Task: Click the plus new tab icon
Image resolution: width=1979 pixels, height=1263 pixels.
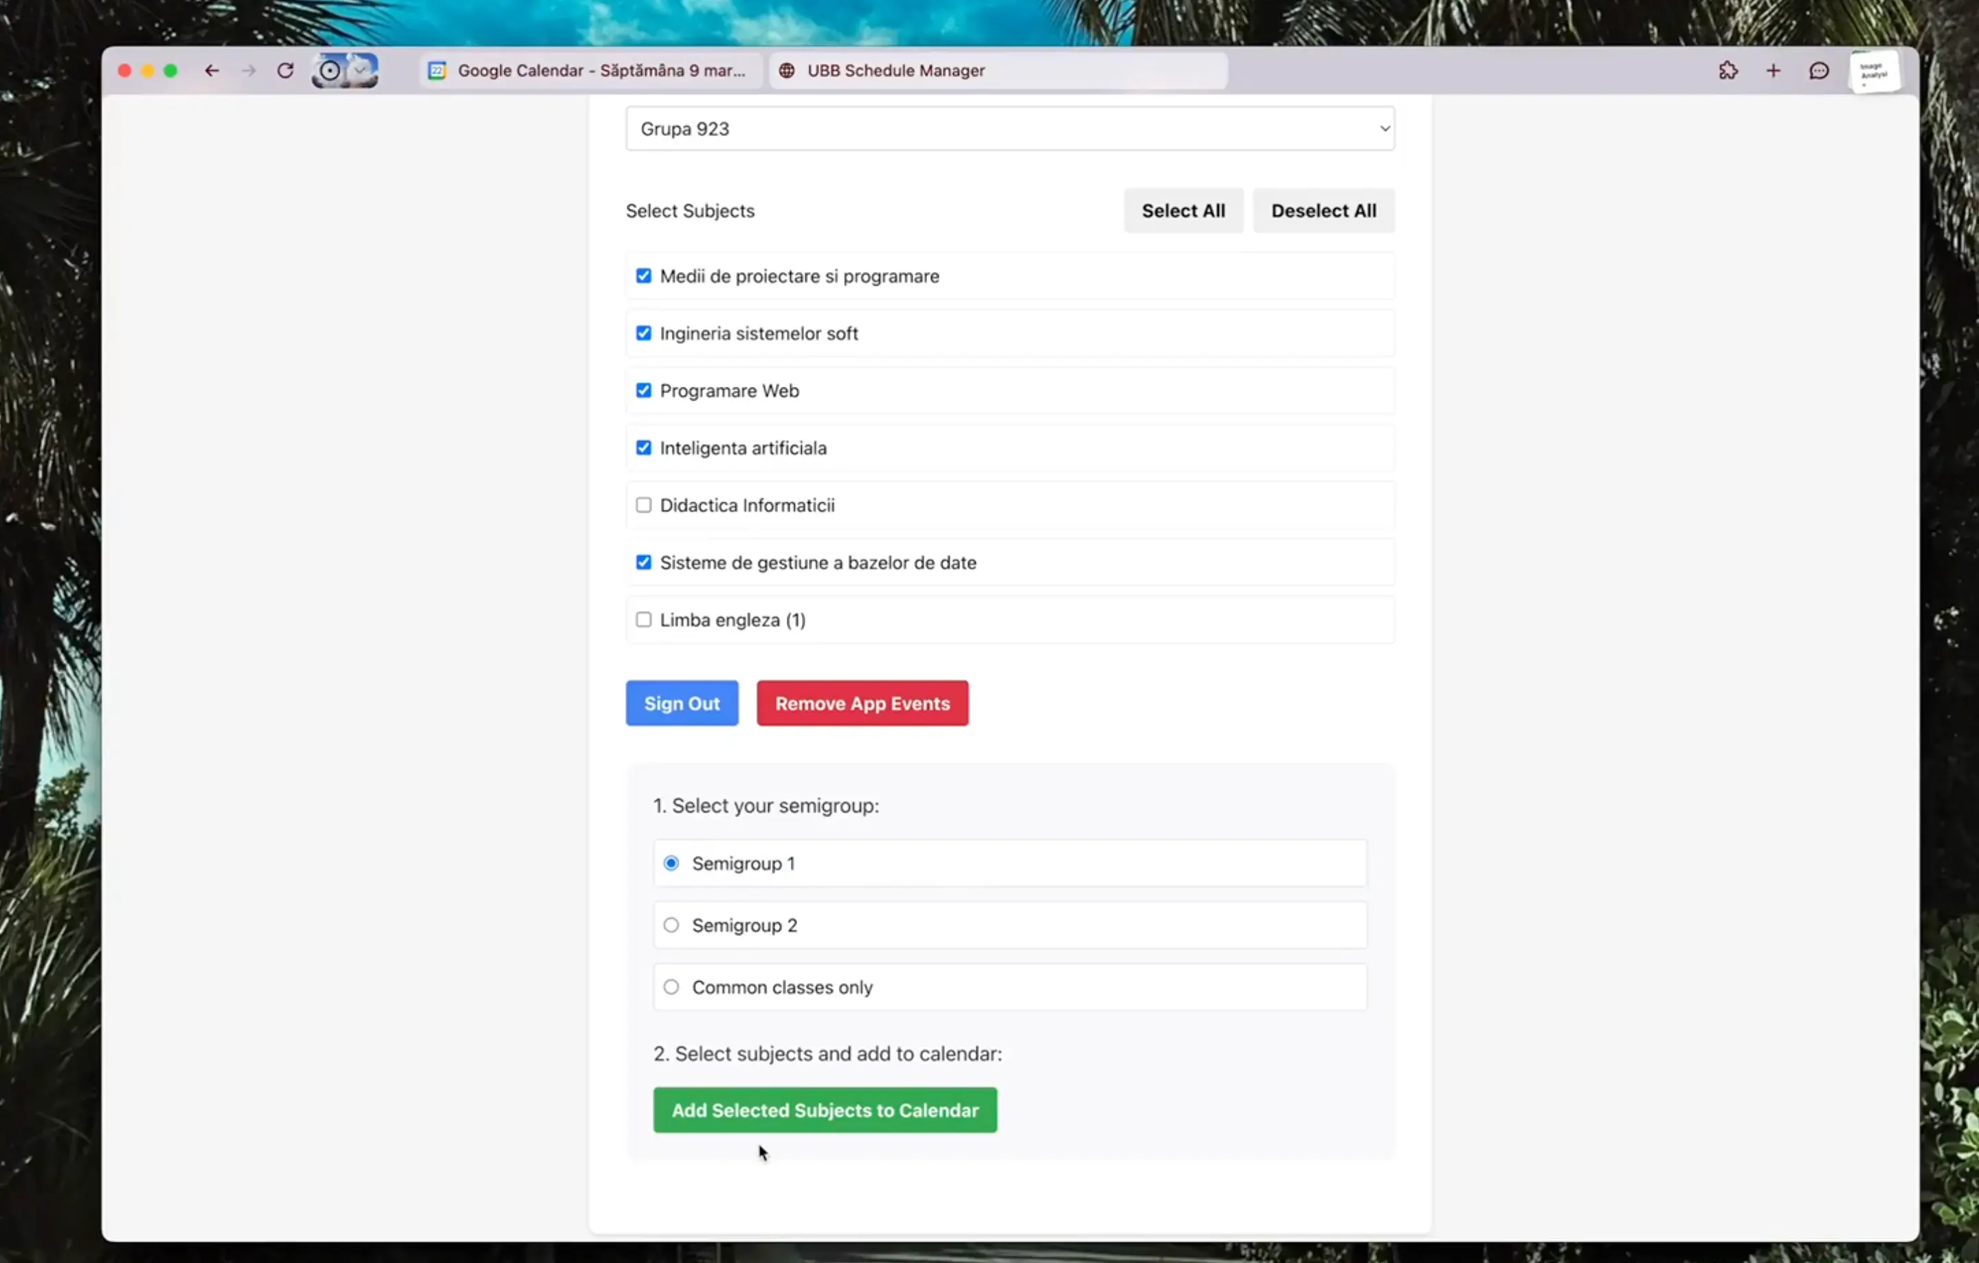Action: [x=1773, y=71]
